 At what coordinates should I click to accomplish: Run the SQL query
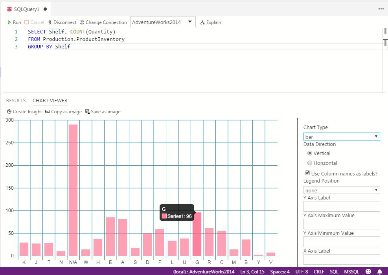14,22
